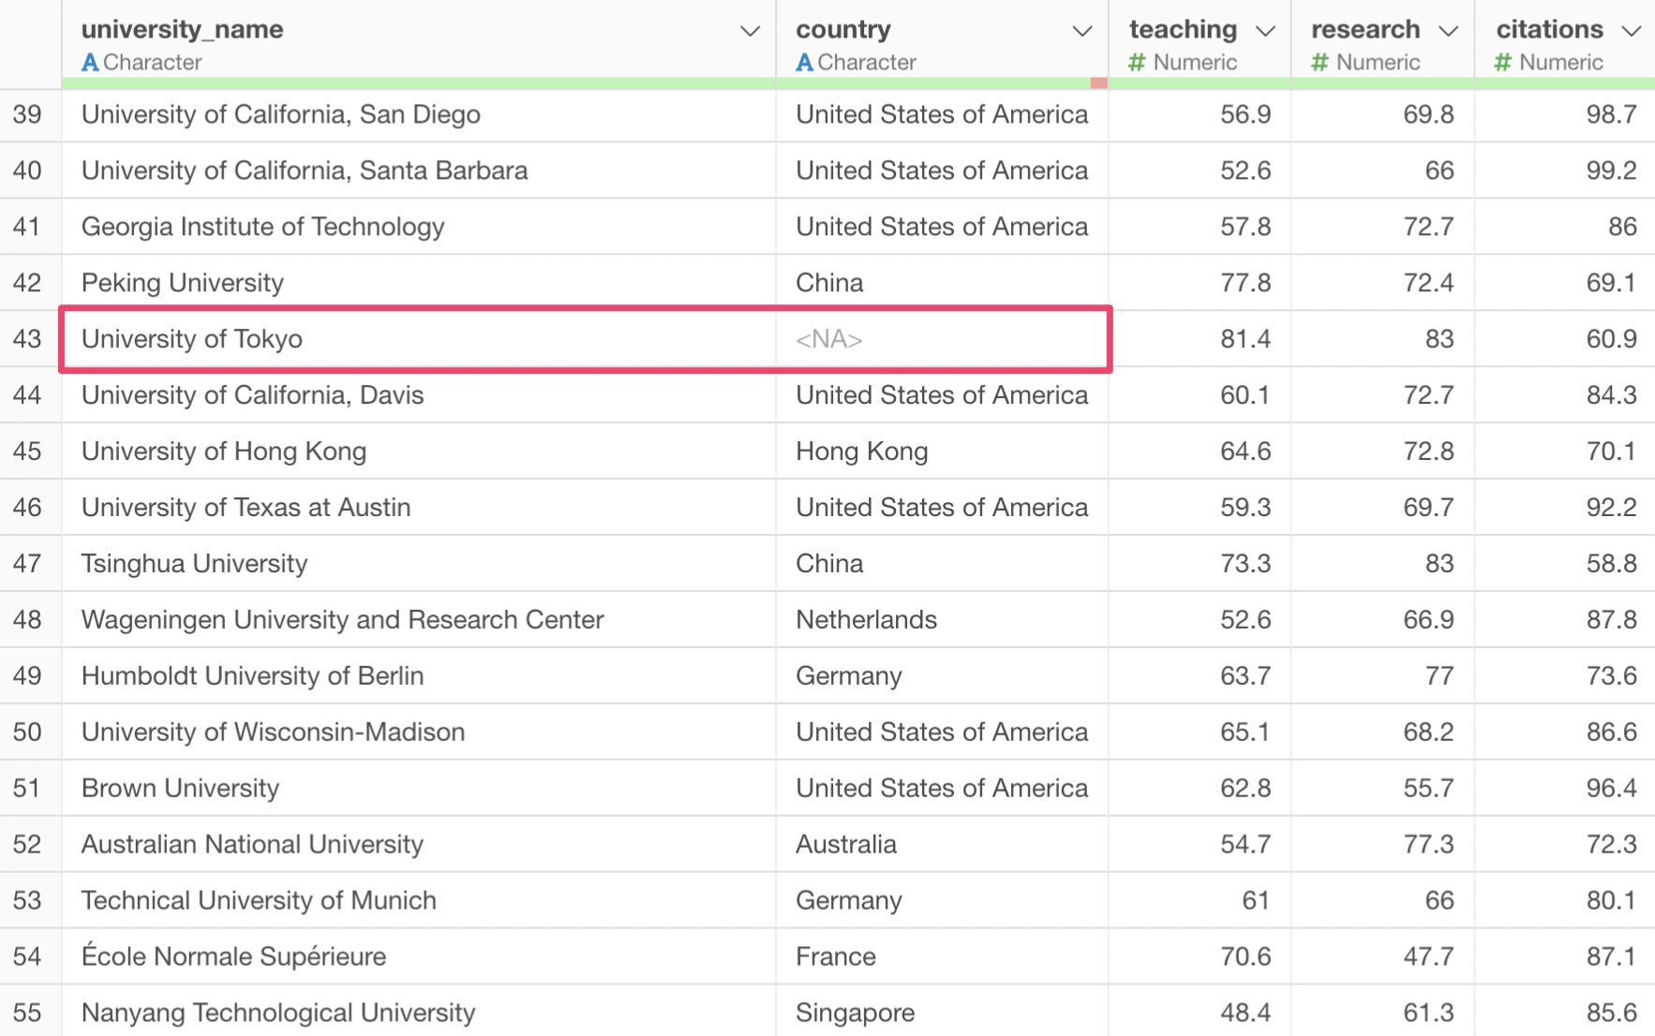The width and height of the screenshot is (1655, 1036).
Task: Open the teaching column dropdown menu
Action: click(1265, 31)
